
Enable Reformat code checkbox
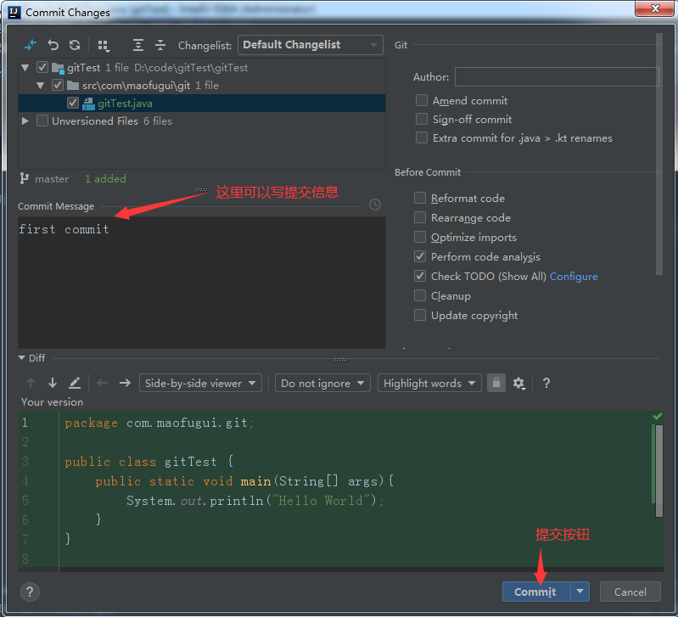(420, 198)
